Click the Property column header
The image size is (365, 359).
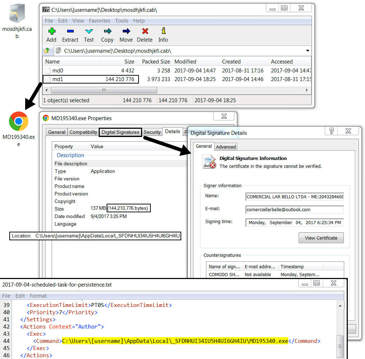point(70,146)
